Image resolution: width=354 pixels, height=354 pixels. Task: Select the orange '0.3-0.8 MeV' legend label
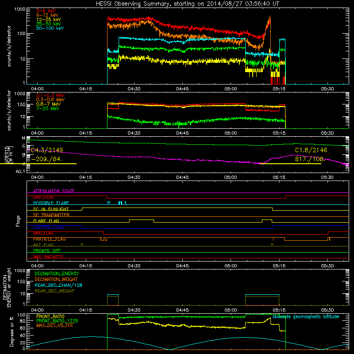point(50,100)
